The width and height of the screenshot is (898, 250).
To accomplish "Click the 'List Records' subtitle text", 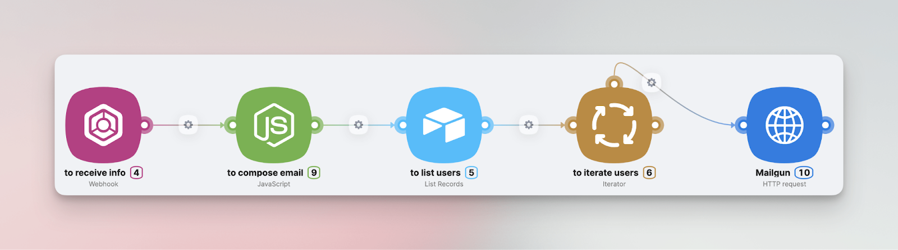I will [x=444, y=184].
